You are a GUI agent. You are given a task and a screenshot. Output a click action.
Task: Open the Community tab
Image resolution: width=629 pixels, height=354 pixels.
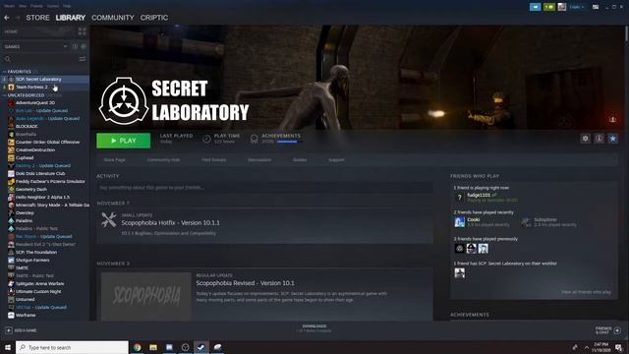point(113,18)
